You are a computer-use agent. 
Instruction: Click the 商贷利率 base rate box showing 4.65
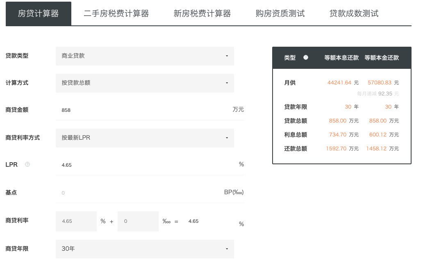[76, 221]
